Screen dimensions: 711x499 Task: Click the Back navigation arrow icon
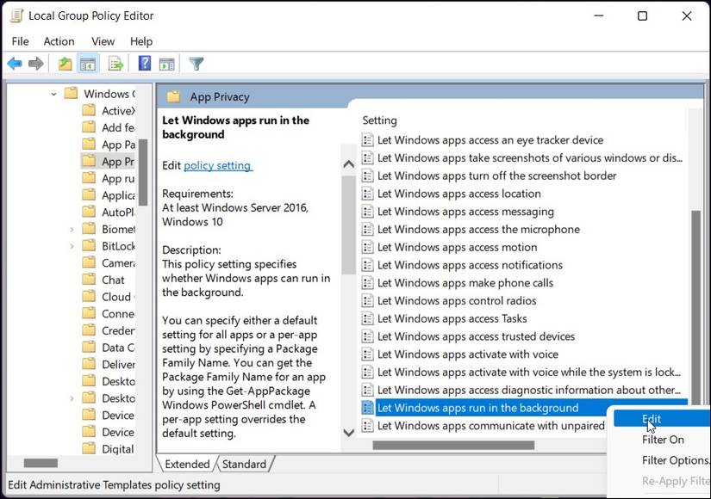click(15, 63)
